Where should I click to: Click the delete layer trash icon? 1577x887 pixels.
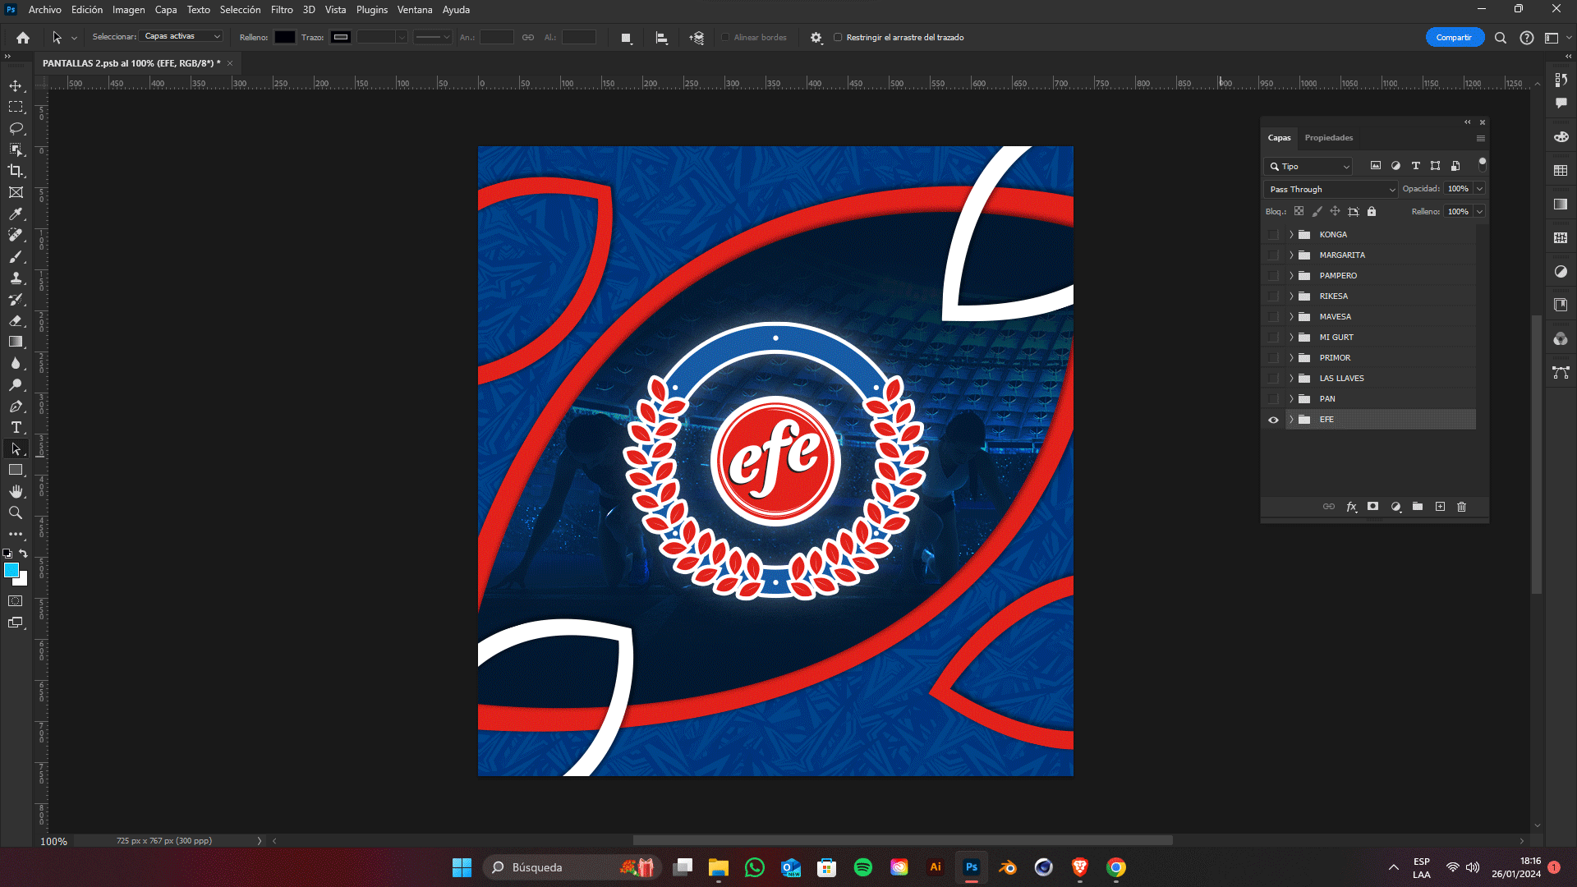(x=1461, y=507)
